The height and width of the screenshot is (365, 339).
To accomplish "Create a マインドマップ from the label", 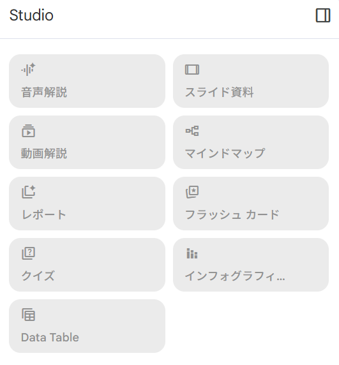I will tap(225, 153).
